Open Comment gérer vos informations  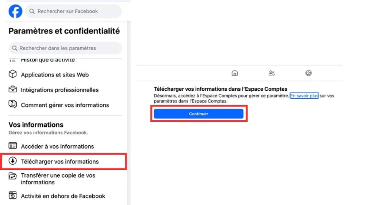65,105
